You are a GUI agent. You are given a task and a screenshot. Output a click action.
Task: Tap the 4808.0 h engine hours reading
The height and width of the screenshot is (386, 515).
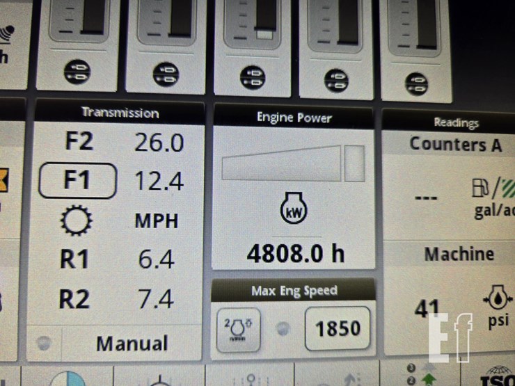click(295, 254)
